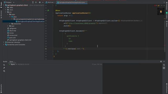Open editor tabs more options menu

pos(164,2)
